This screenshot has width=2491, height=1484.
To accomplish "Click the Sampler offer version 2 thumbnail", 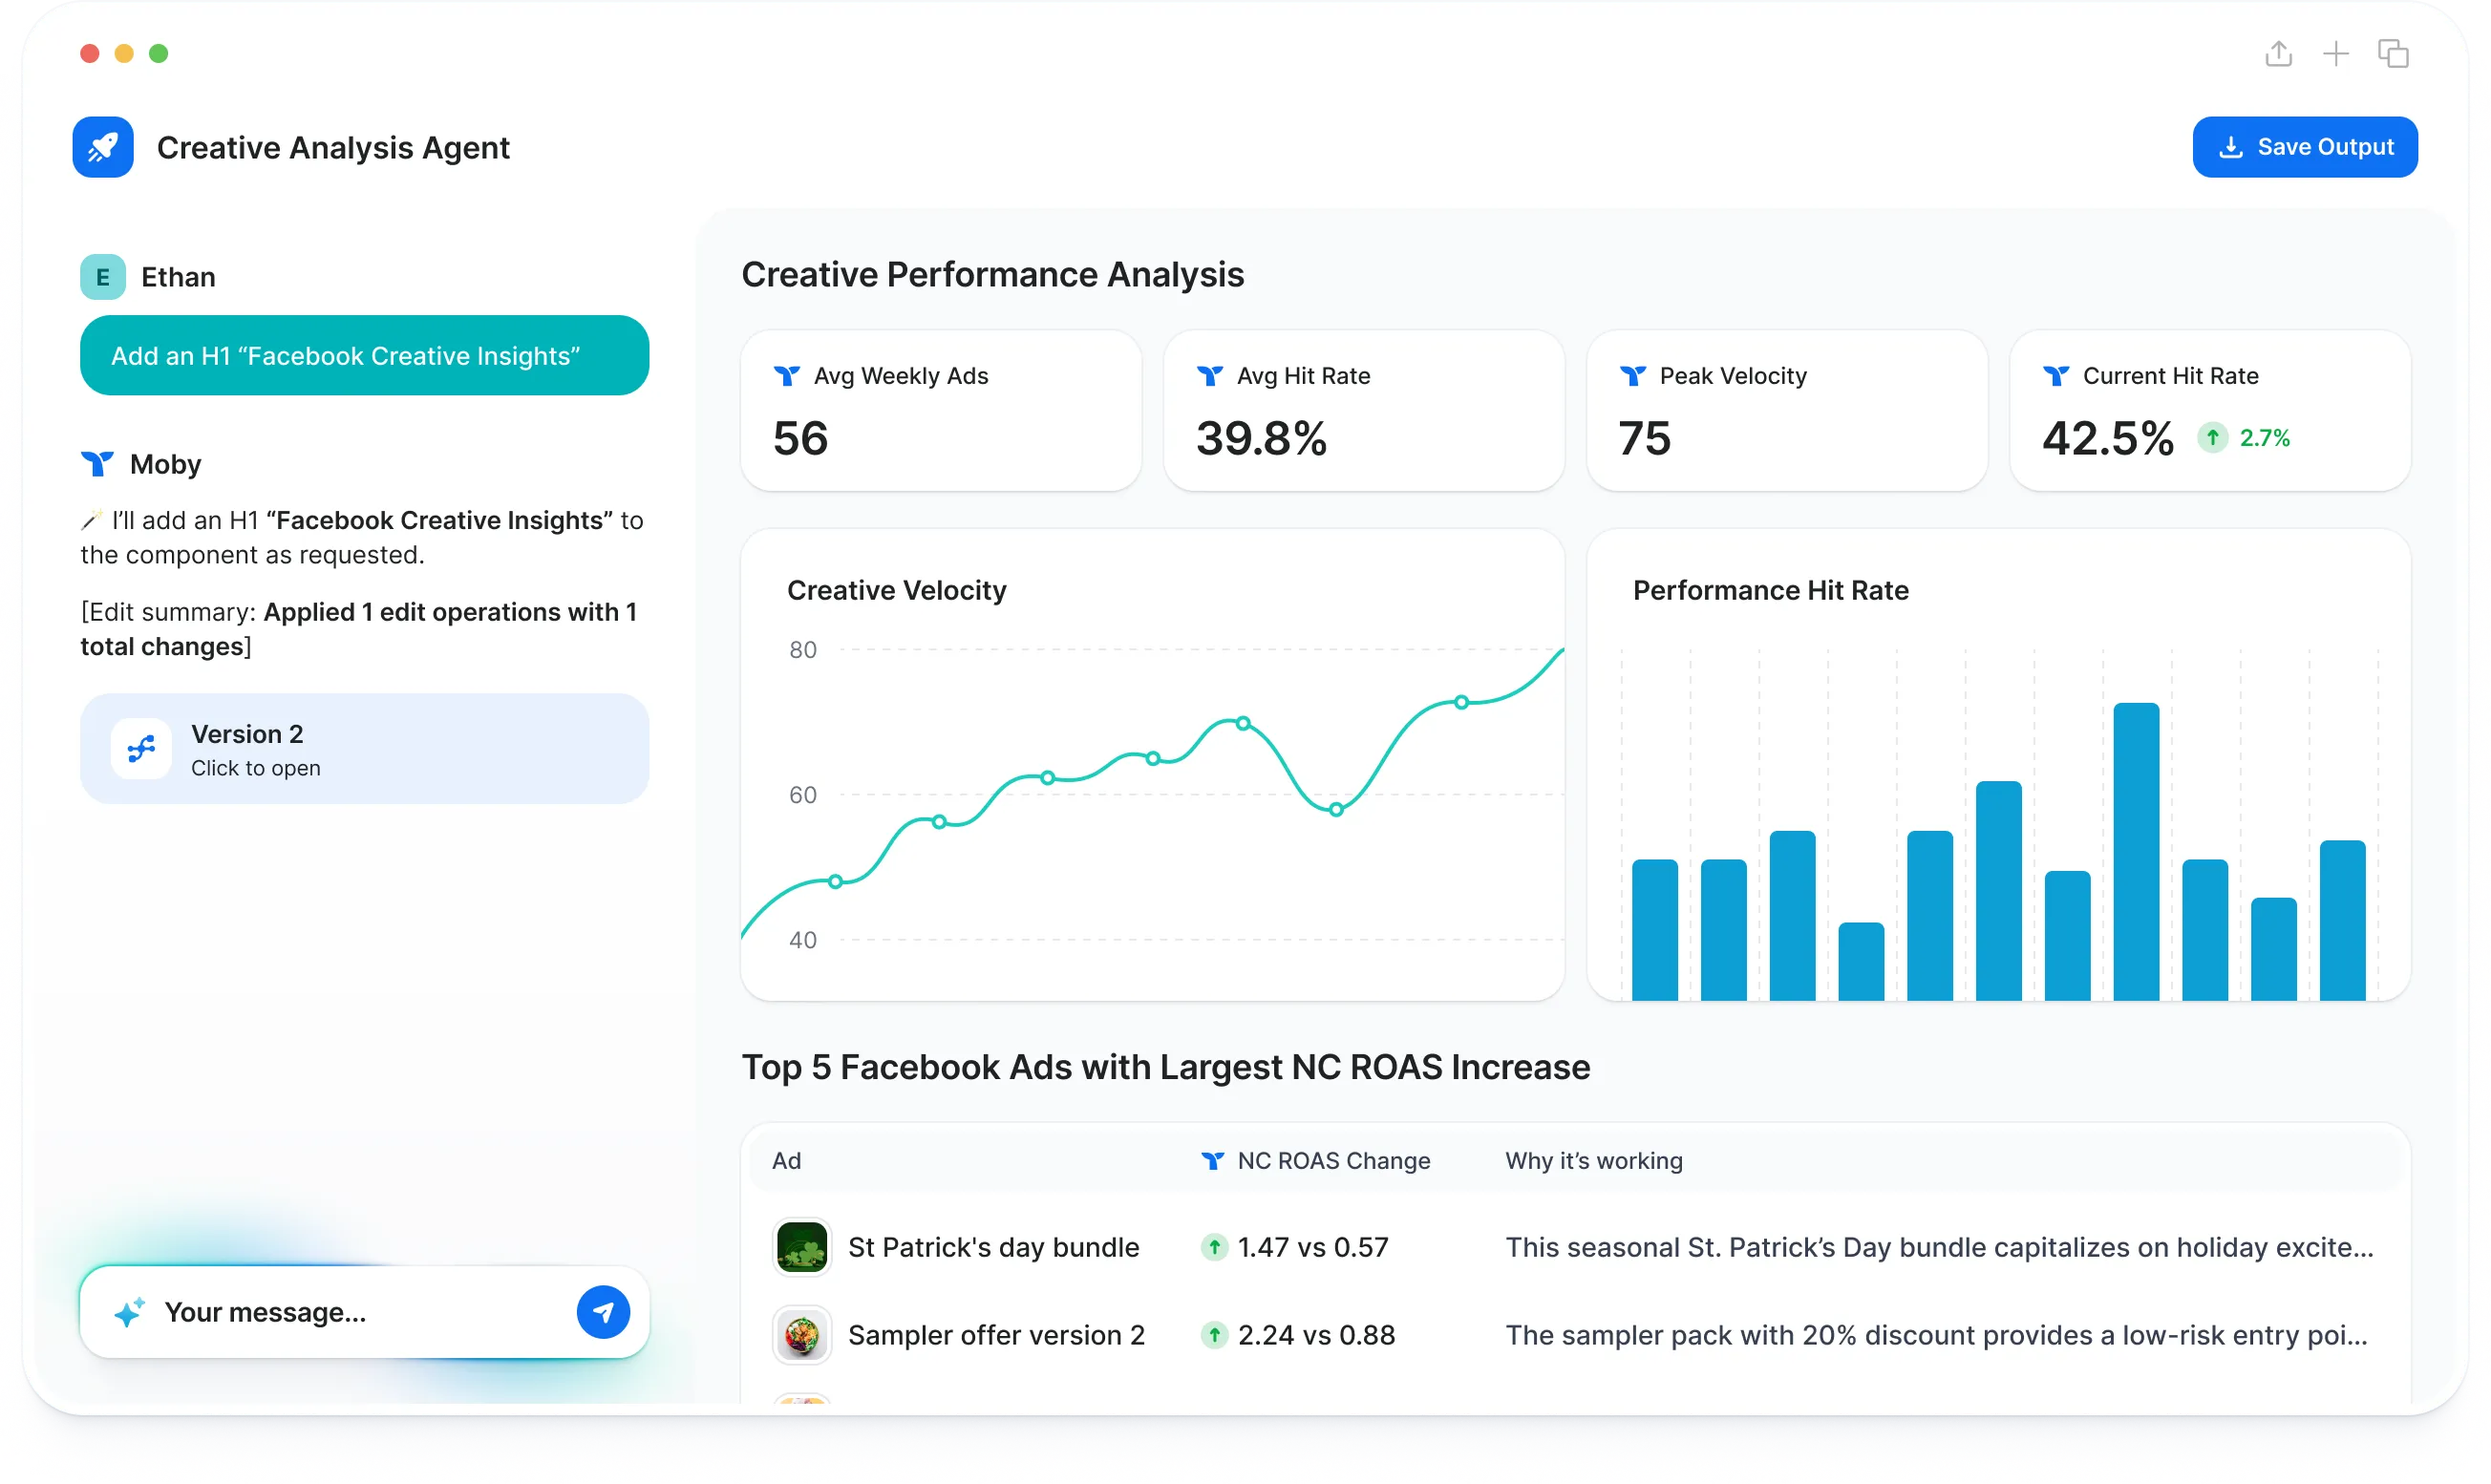I will click(802, 1335).
